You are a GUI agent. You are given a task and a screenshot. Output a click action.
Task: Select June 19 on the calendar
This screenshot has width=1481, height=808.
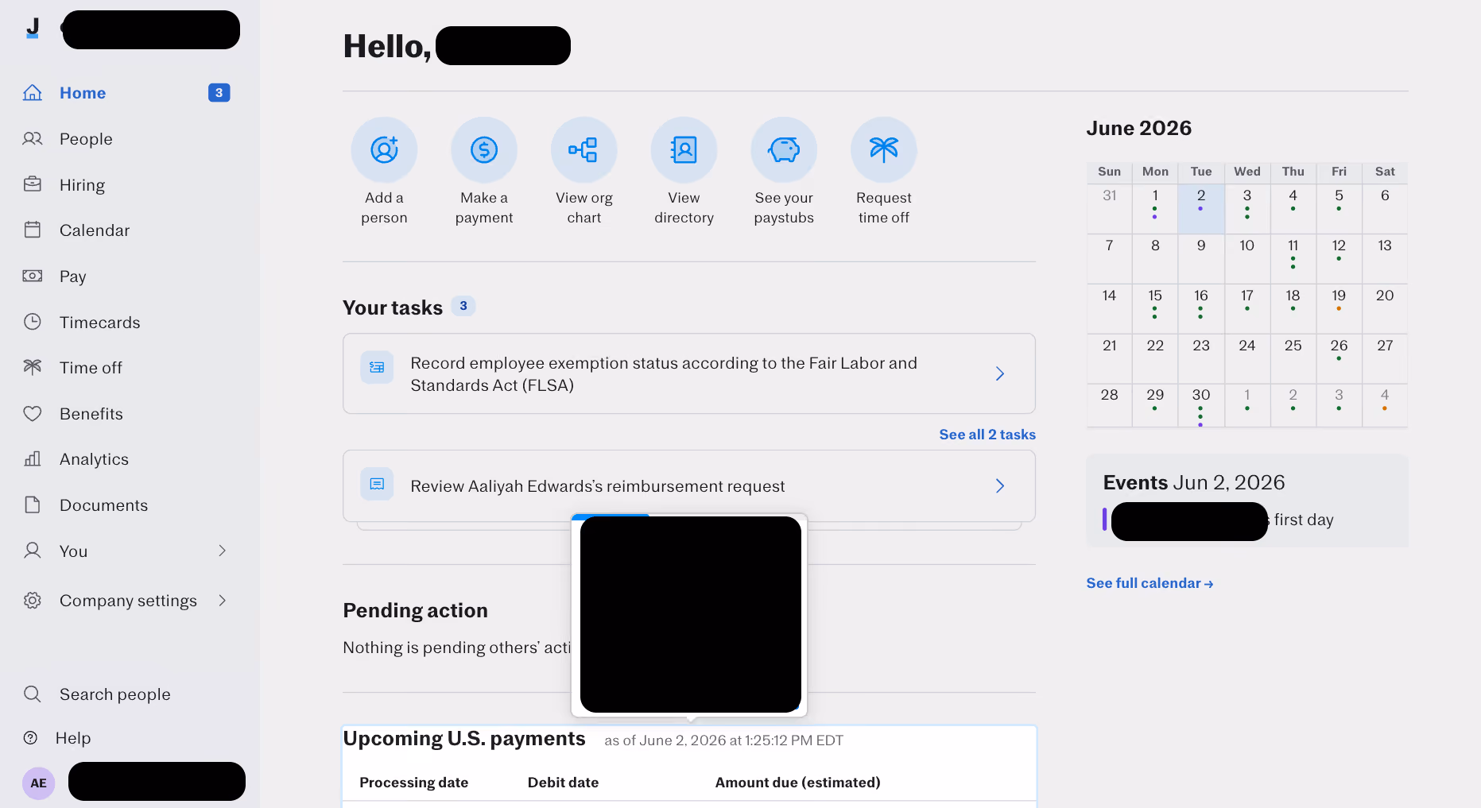[x=1339, y=300]
